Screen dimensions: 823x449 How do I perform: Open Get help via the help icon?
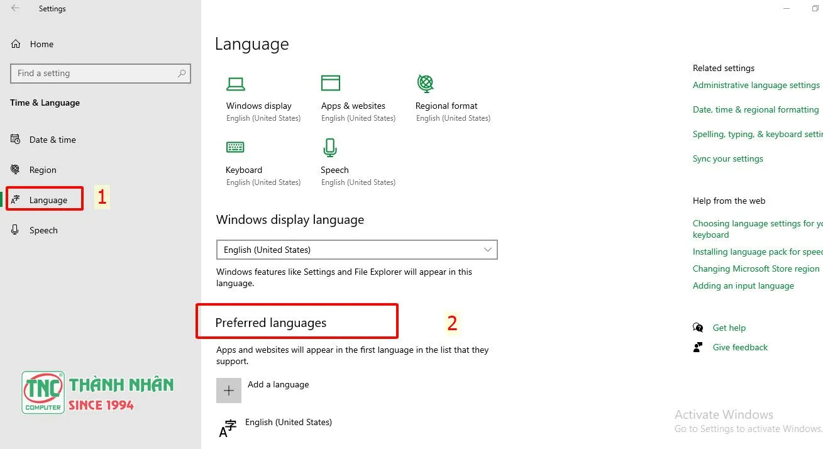point(698,327)
